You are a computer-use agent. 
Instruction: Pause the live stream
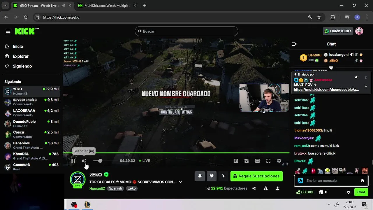[73, 161]
